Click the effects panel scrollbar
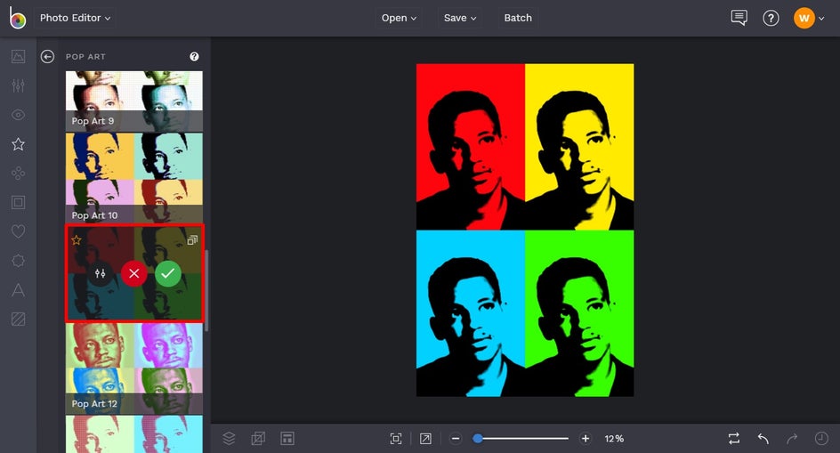The image size is (840, 453). pos(206,289)
